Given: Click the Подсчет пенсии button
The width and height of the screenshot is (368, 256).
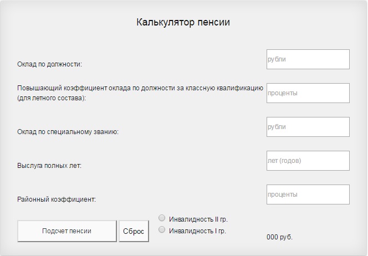Looking at the screenshot, I should point(67,231).
